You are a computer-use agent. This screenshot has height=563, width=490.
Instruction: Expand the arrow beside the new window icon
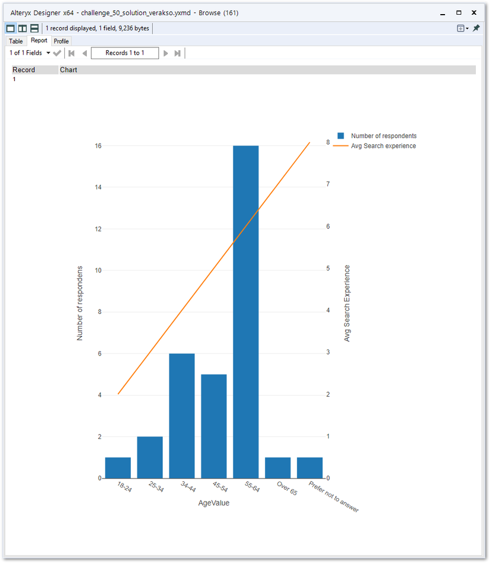coord(466,28)
